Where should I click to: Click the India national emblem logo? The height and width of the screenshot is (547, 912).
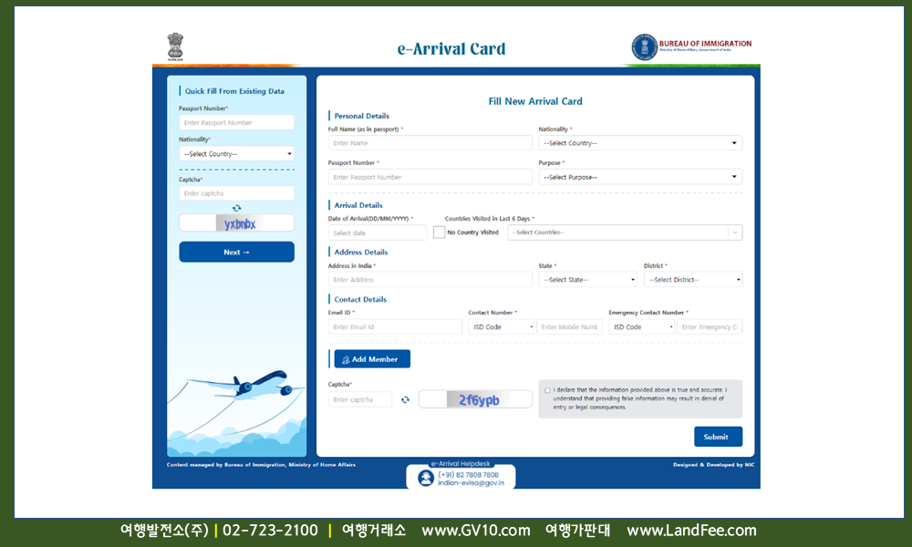pyautogui.click(x=174, y=46)
